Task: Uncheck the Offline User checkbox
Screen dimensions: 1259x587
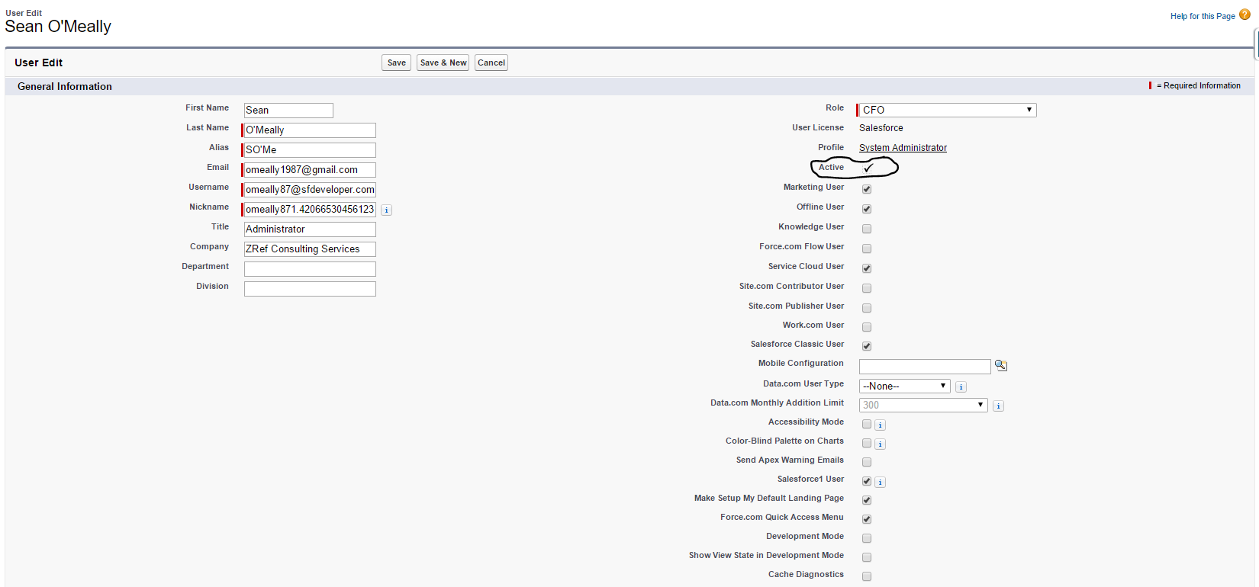Action: 867,209
